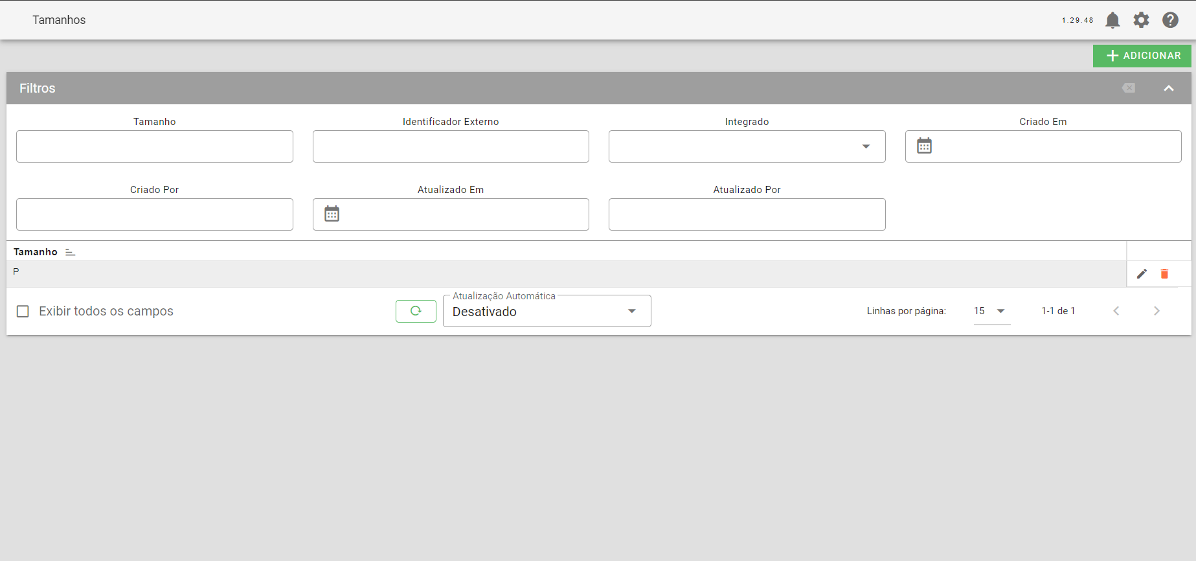
Task: Edit the P row with pencil icon
Action: (x=1142, y=274)
